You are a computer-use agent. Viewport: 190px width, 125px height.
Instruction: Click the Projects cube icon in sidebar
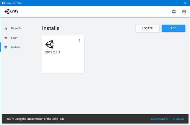point(6,29)
